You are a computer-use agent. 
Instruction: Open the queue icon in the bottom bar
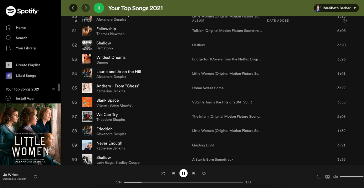(x=319, y=177)
